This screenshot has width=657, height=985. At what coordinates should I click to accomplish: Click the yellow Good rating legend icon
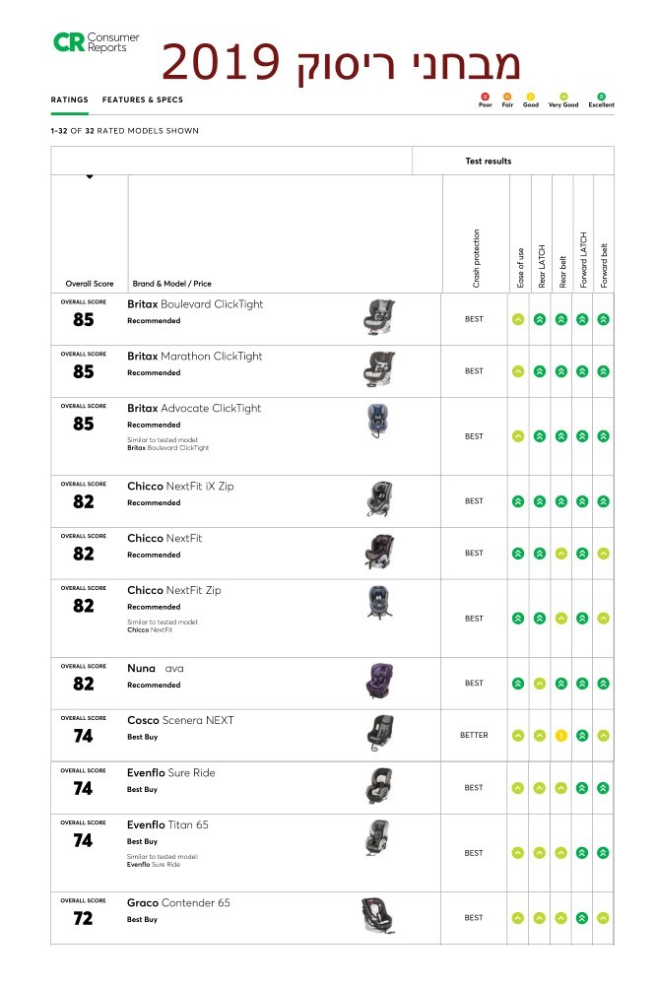(x=530, y=97)
